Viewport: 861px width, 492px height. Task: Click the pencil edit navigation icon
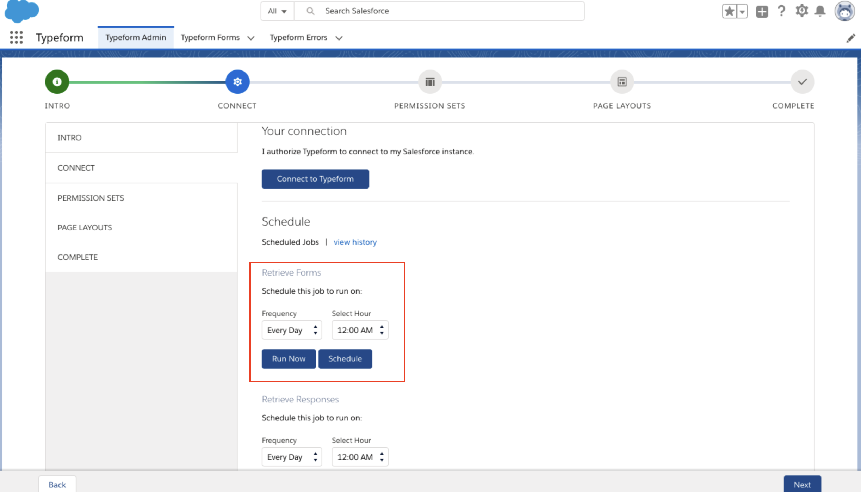850,38
